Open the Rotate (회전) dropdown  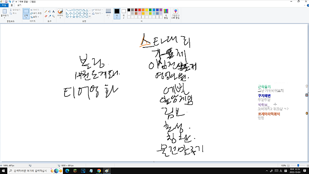tap(35, 17)
